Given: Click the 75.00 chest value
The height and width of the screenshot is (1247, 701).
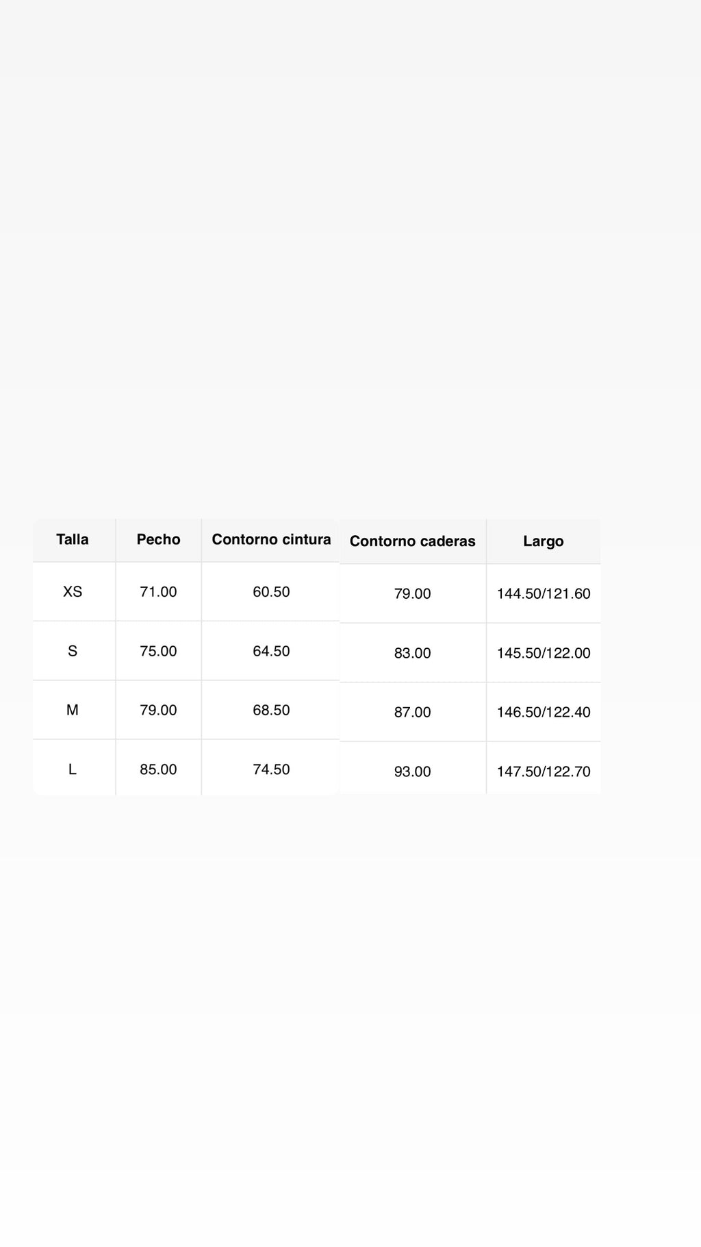Looking at the screenshot, I should coord(158,651).
